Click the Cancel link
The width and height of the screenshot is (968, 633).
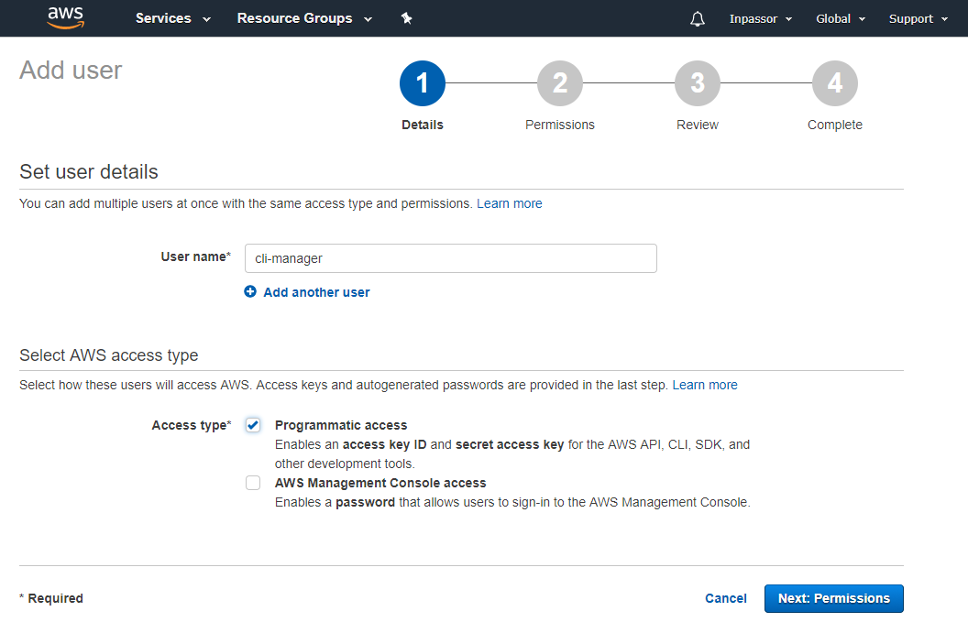(725, 598)
